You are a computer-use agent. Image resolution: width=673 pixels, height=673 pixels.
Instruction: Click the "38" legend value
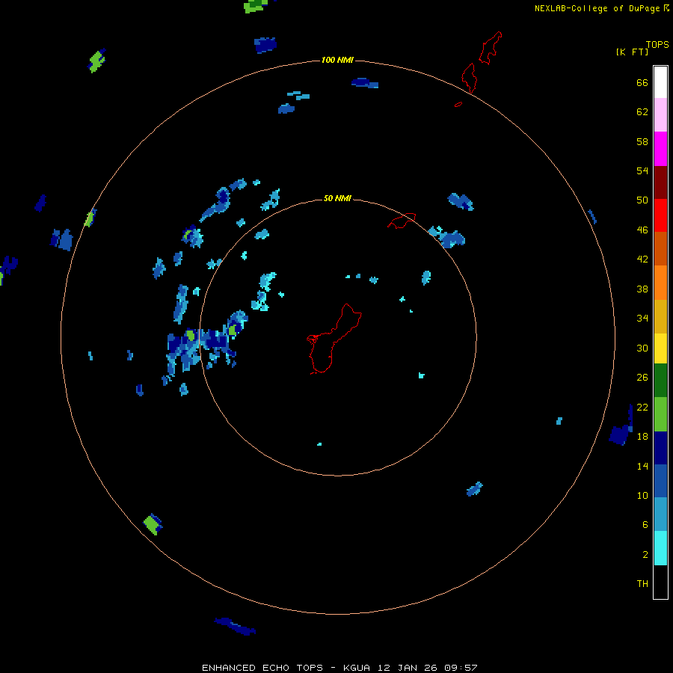[x=642, y=289]
